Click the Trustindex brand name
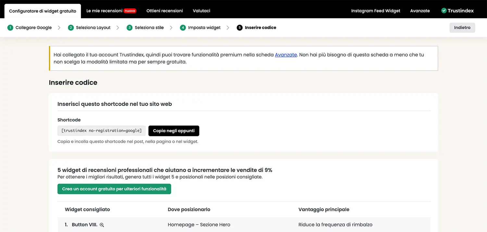487x232 pixels. 461,11
